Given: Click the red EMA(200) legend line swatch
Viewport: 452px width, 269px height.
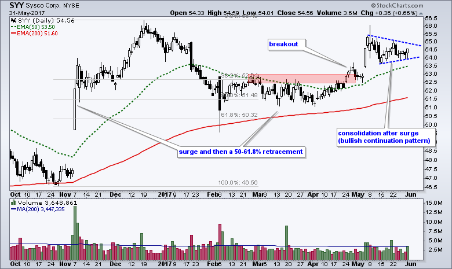Looking at the screenshot, I should pos(13,34).
